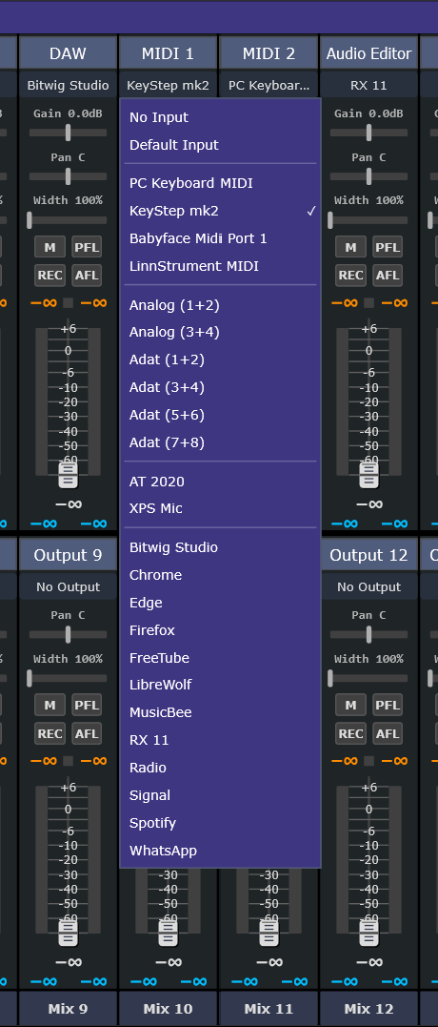Mute the Audio Editor channel

point(350,247)
